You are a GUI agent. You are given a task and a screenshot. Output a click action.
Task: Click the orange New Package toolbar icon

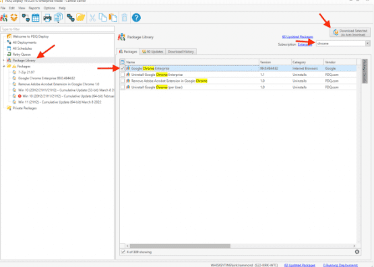pos(14,17)
